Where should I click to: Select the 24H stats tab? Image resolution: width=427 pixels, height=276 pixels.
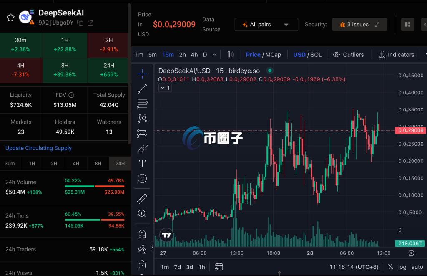pos(120,163)
